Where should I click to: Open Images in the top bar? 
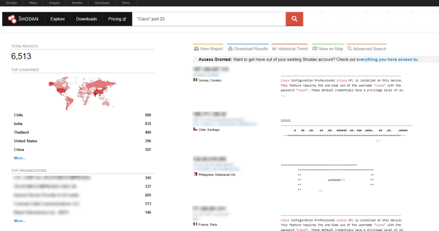(54, 3)
